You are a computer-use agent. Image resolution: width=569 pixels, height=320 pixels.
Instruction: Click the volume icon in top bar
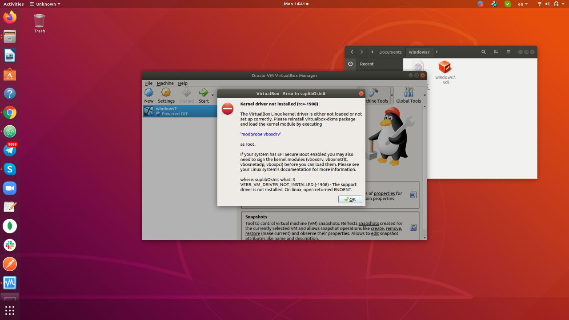point(549,4)
